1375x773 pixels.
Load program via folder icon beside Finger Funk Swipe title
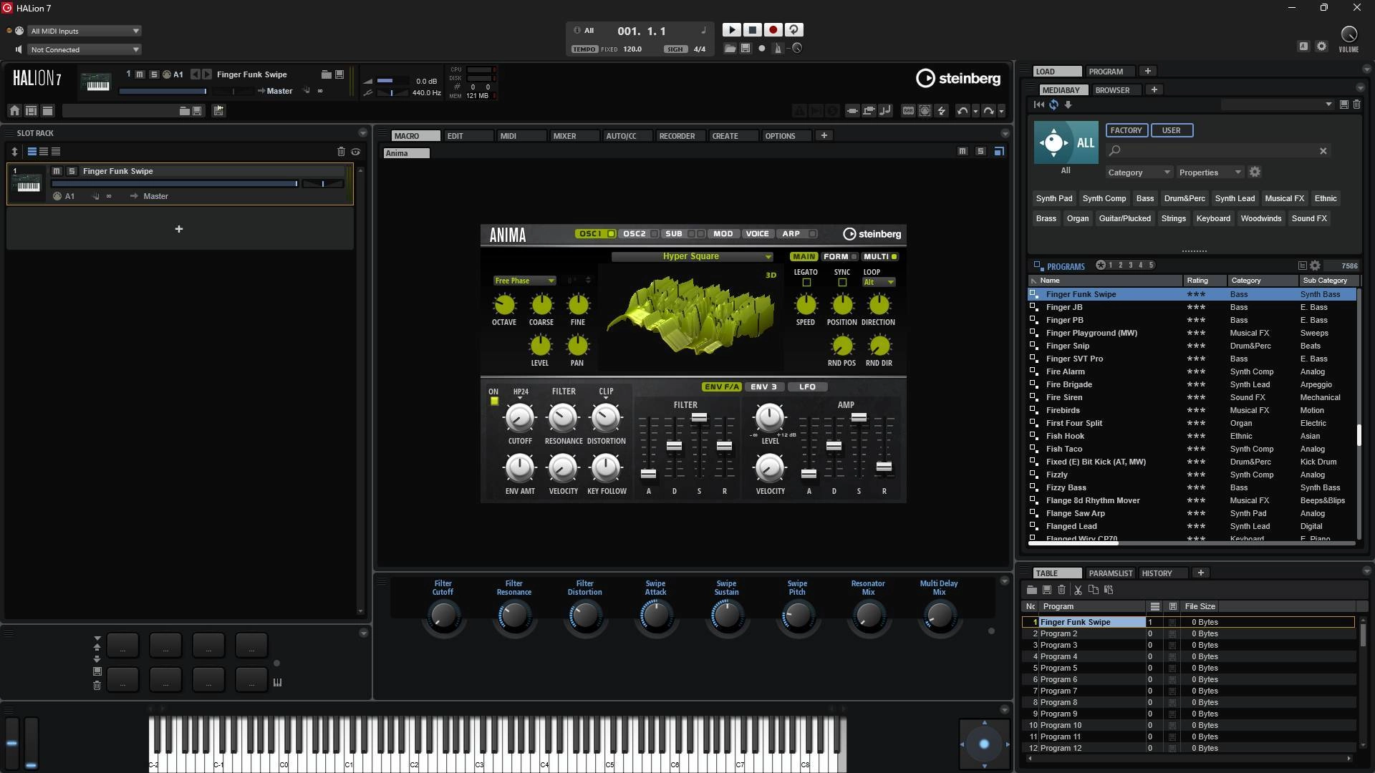pos(326,74)
